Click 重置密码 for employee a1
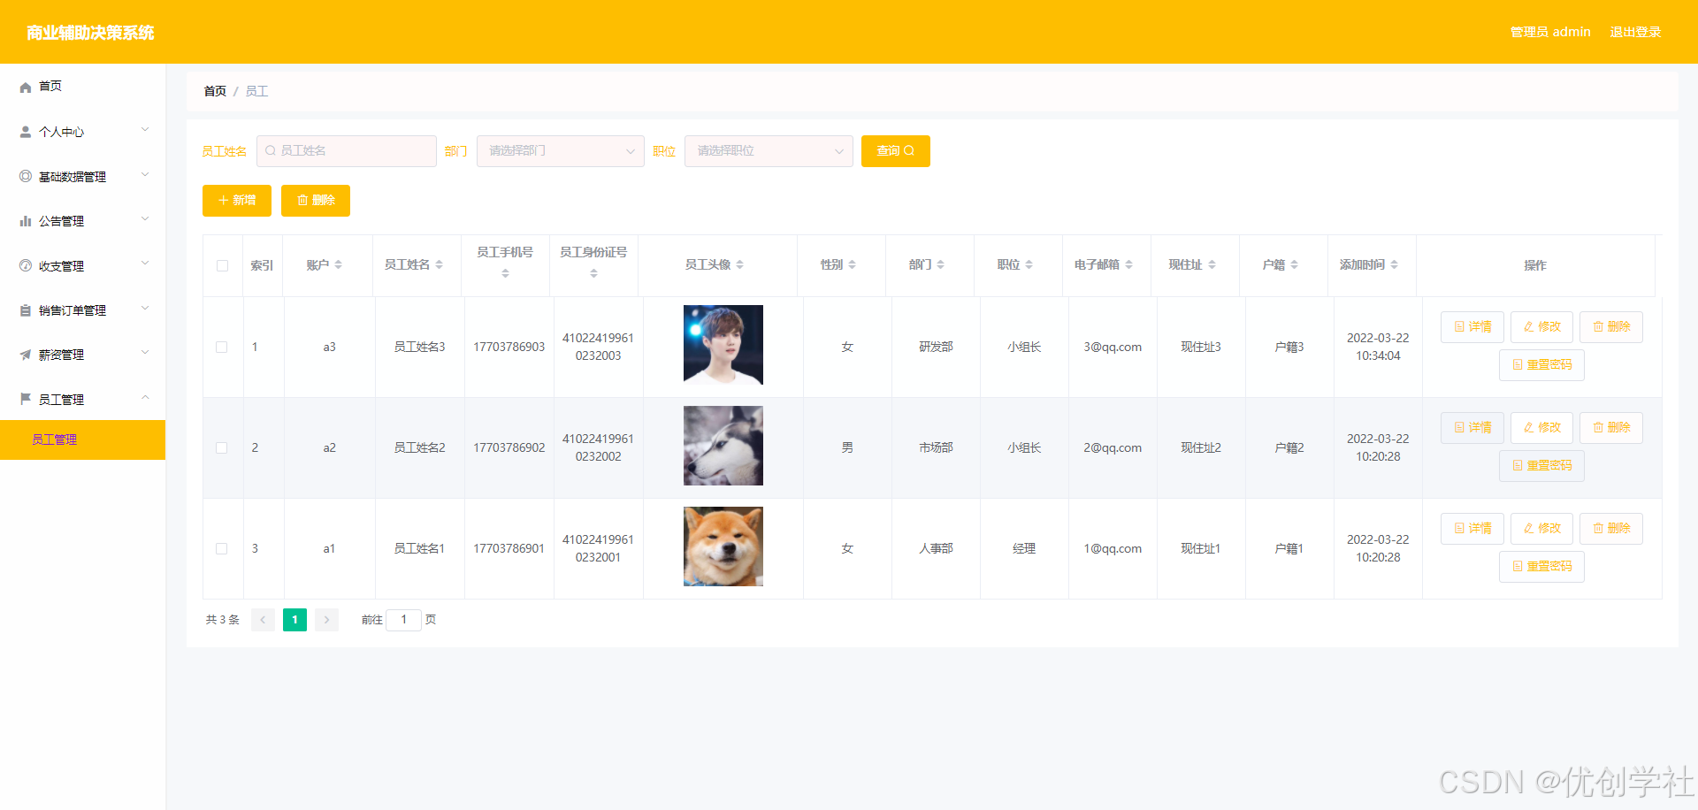Screen dimensions: 1698x810 coord(1541,567)
